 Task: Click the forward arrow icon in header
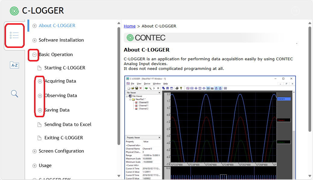coord(296,11)
